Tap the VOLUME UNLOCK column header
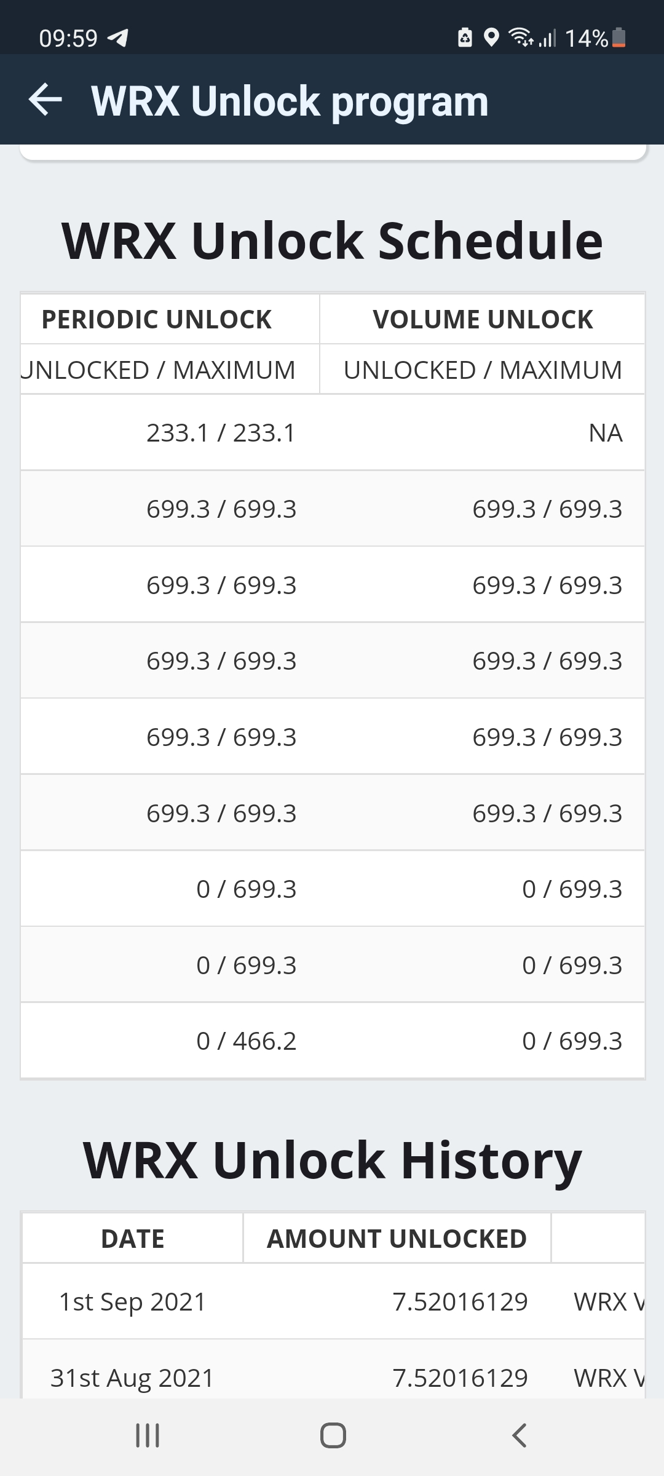The width and height of the screenshot is (664, 1476). coord(483,319)
